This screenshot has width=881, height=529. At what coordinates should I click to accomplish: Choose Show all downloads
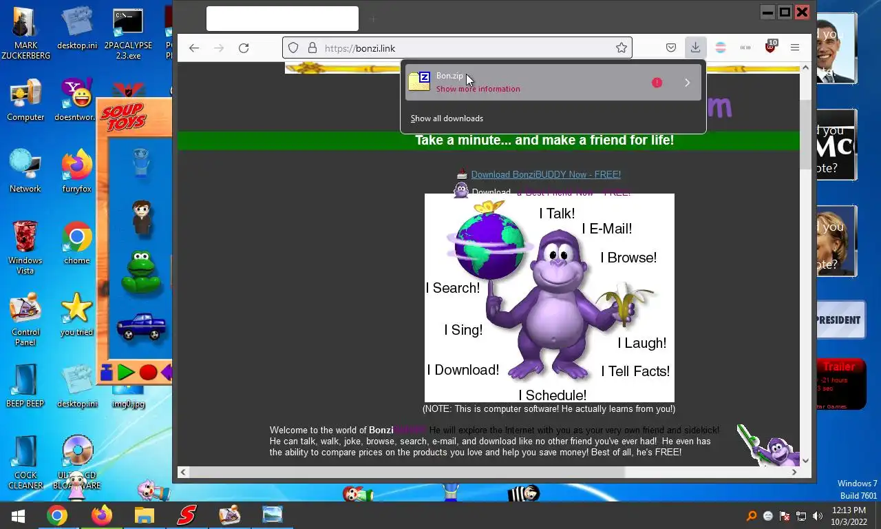click(x=447, y=118)
